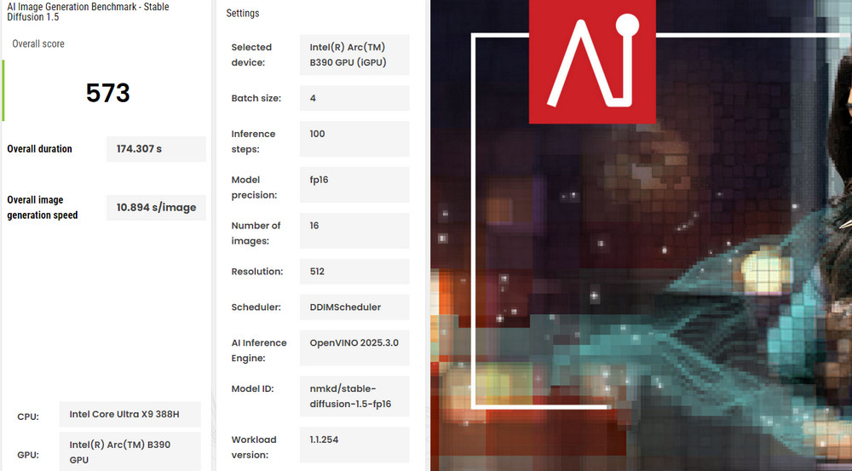
Task: Click the Inference steps value 100
Action: [354, 139]
